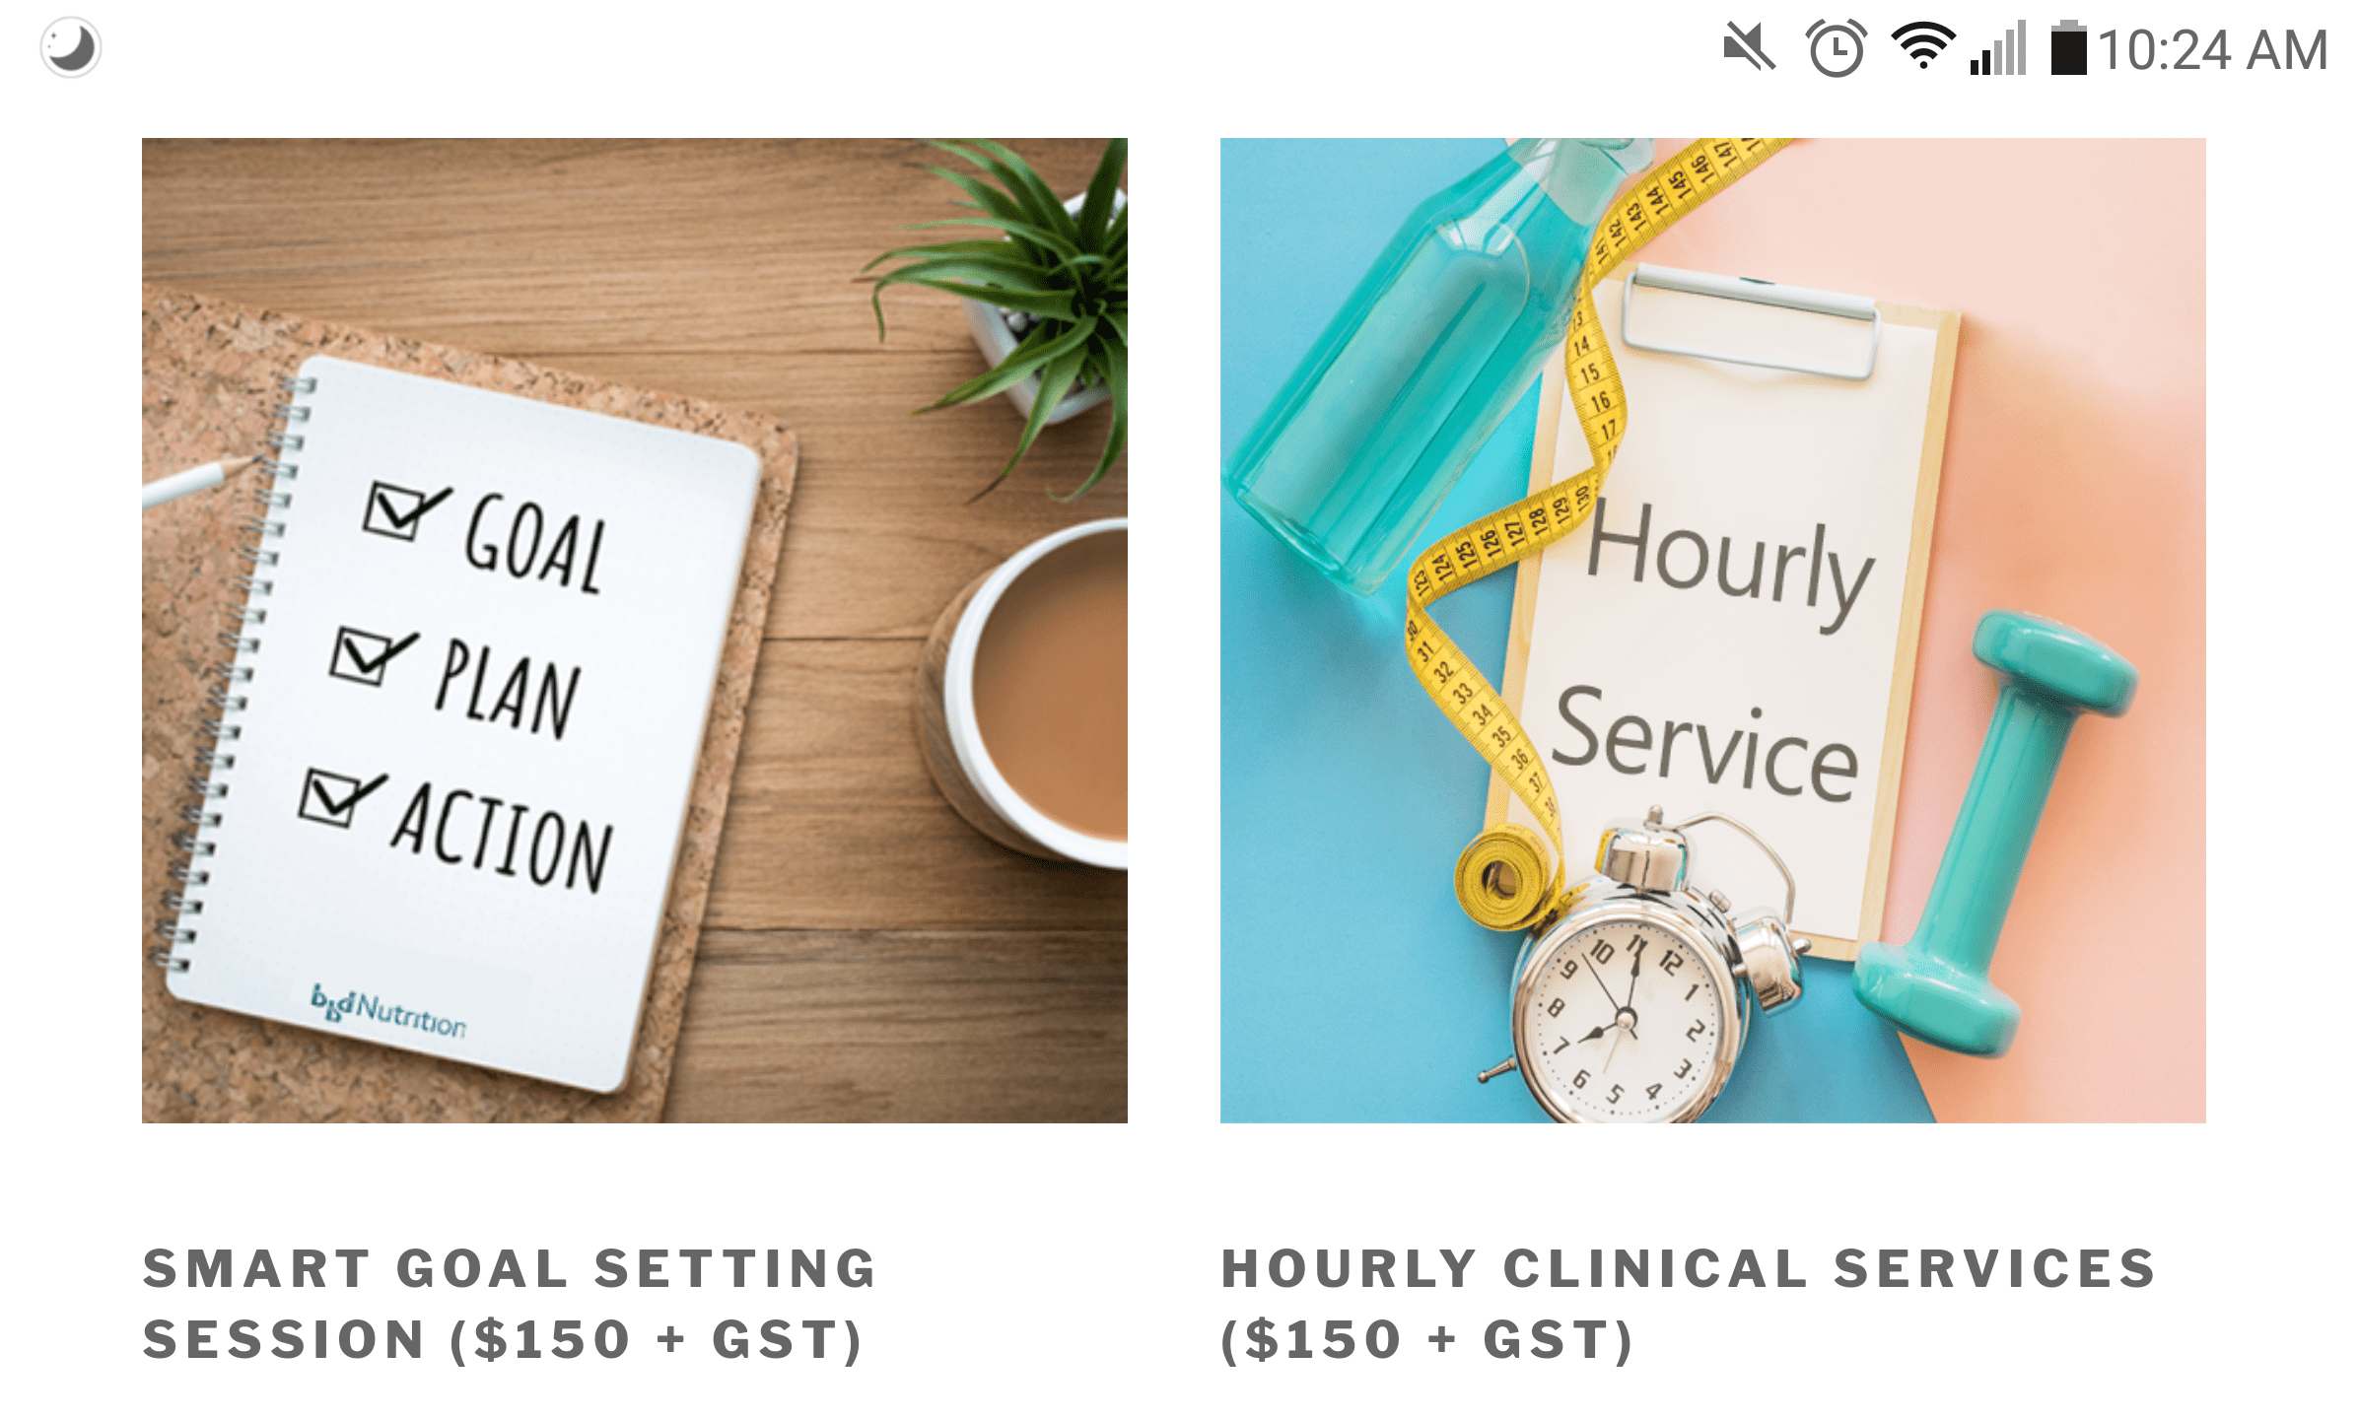Tap the battery status icon
Image resolution: width=2358 pixels, height=1419 pixels.
pyautogui.click(x=2069, y=47)
